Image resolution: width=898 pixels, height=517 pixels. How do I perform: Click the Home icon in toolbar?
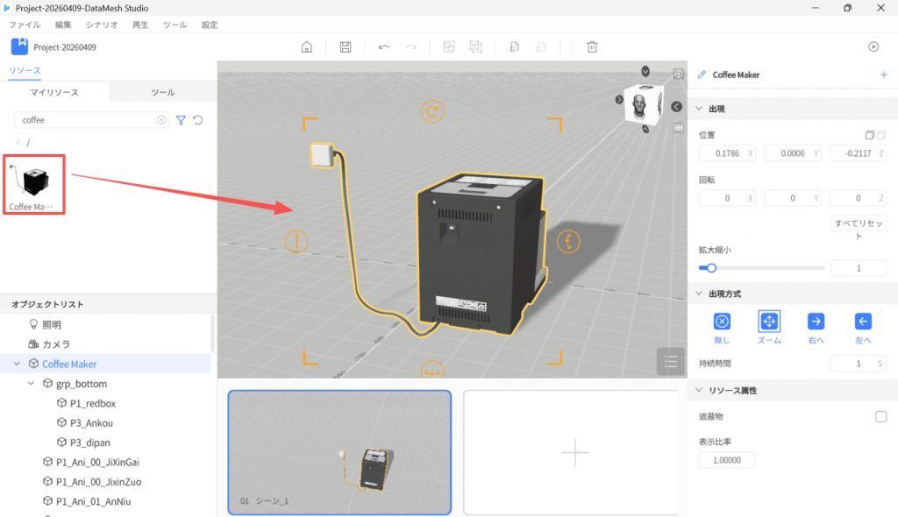pyautogui.click(x=307, y=47)
